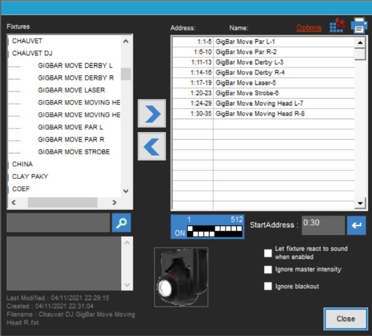Viewport: 372px width, 336px height.
Task: Click the add fixture right arrow button
Action: (x=151, y=113)
